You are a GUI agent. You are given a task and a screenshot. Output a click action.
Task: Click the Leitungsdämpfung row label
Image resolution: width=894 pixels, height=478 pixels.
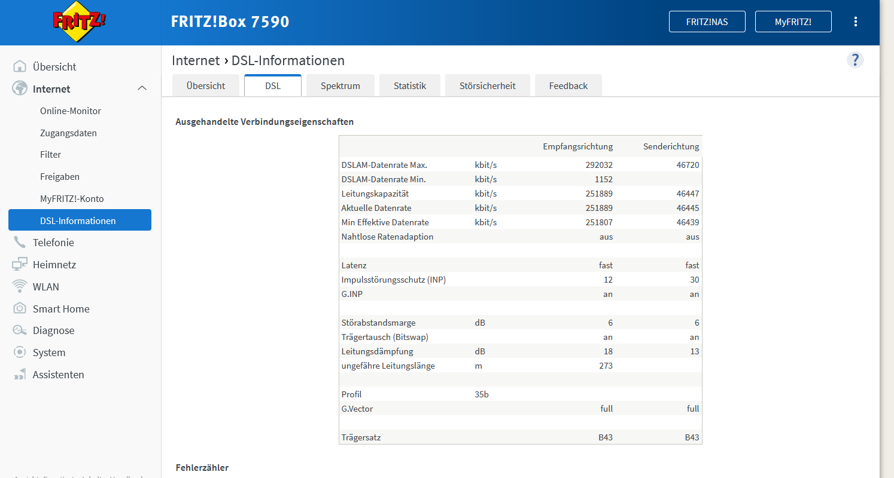(377, 351)
